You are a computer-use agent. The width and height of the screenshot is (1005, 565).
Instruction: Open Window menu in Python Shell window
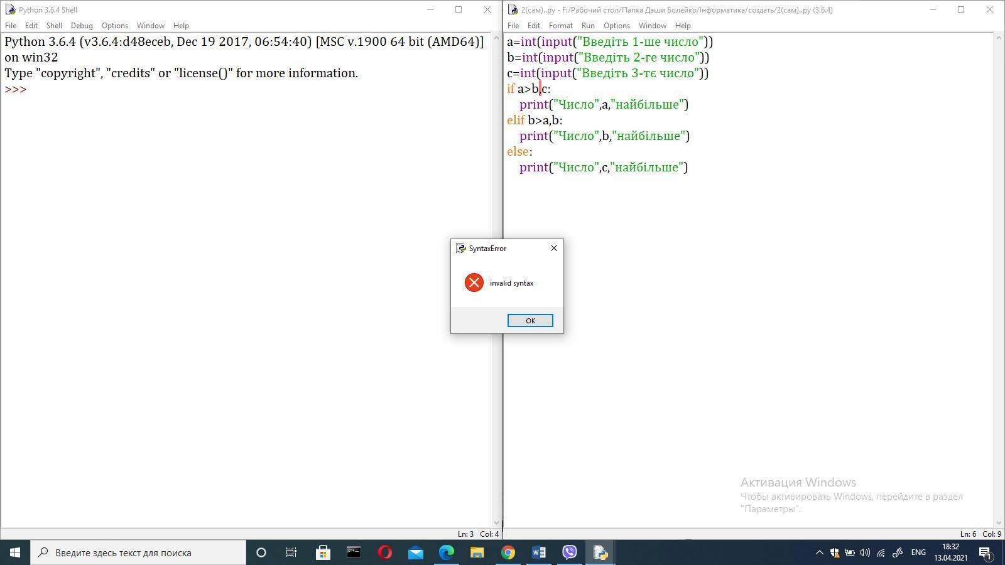click(x=151, y=26)
